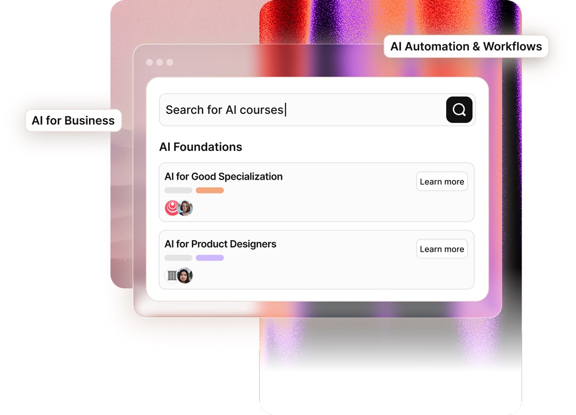Toggle the gray progress pill on AI for Good
Image resolution: width=576 pixels, height=415 pixels.
coord(178,190)
